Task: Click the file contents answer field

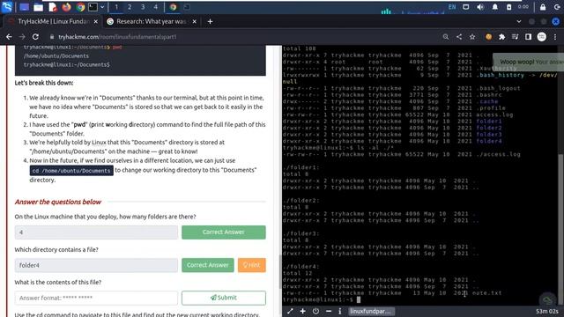Action: (x=96, y=298)
